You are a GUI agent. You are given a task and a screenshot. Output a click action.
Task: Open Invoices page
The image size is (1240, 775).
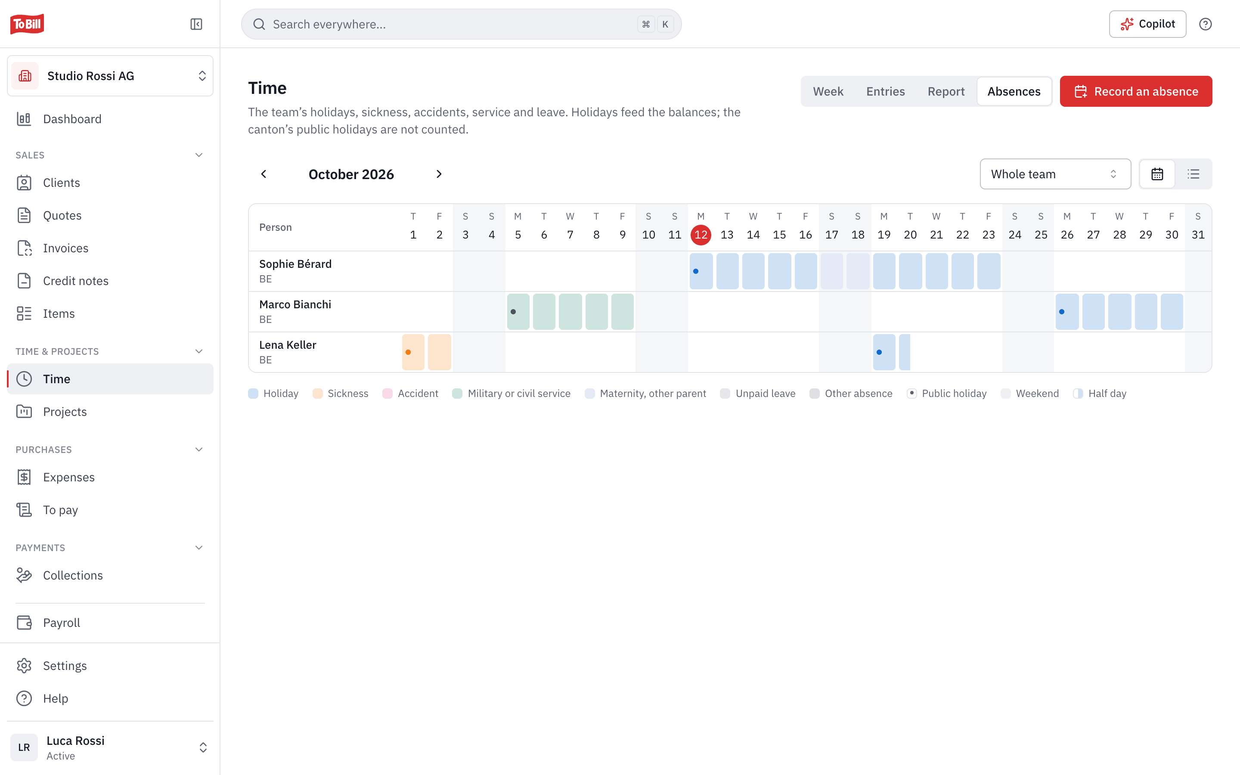tap(110, 248)
